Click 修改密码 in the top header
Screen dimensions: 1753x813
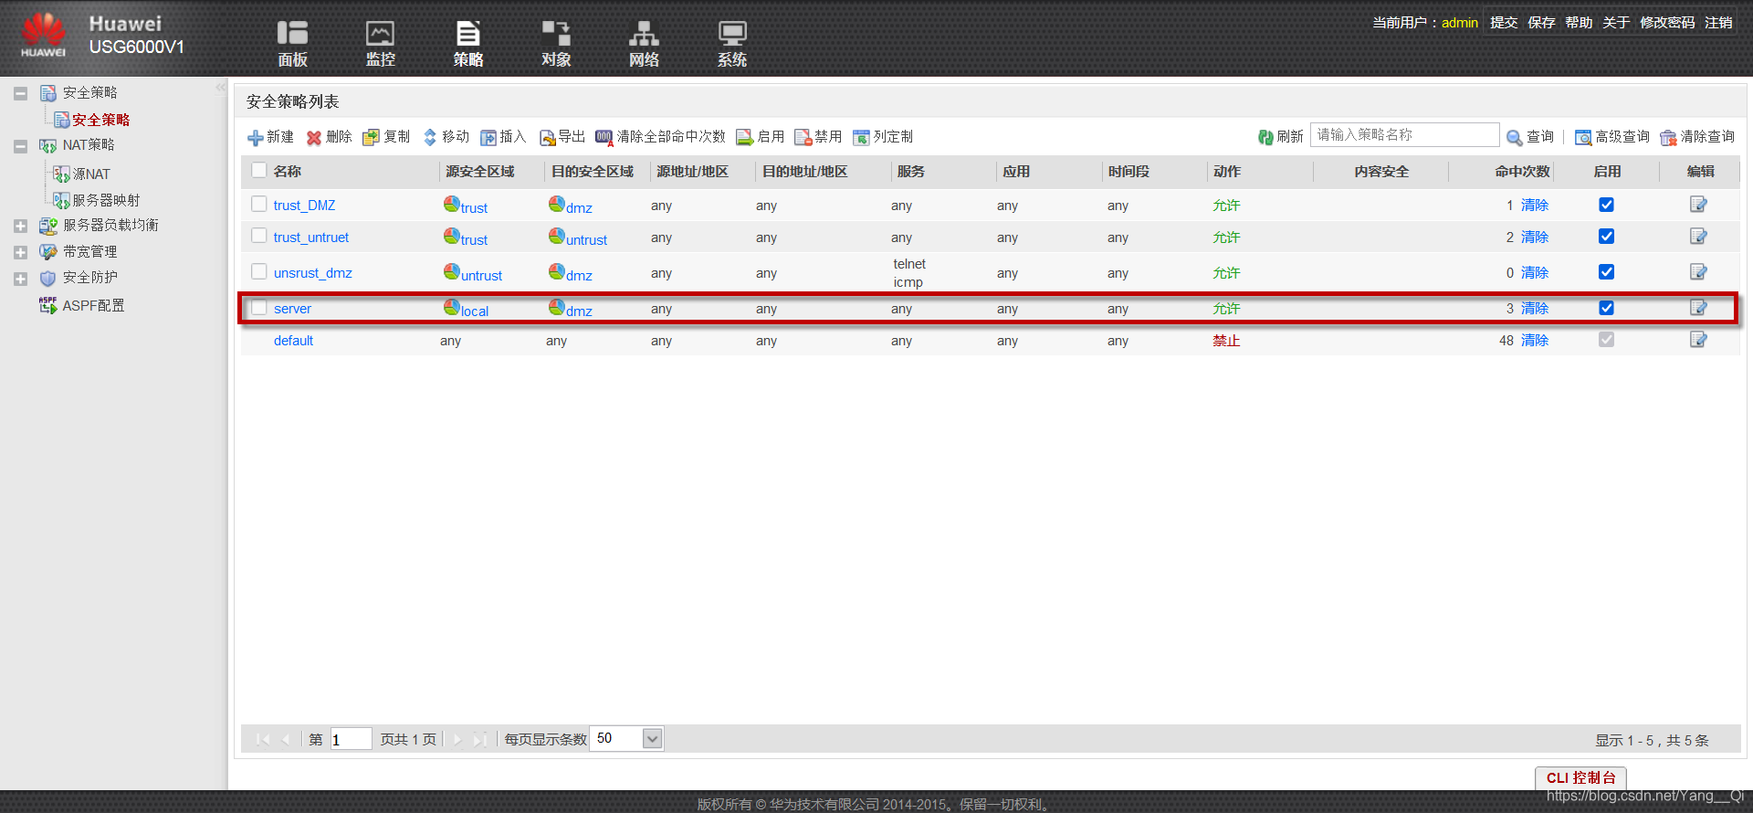[x=1667, y=23]
